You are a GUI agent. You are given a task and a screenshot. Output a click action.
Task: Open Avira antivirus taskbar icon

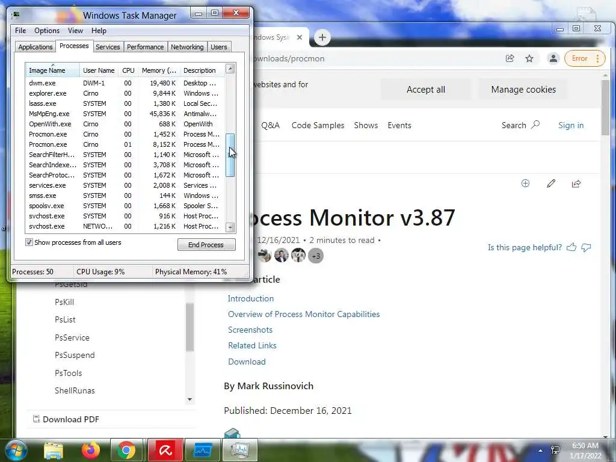165,450
